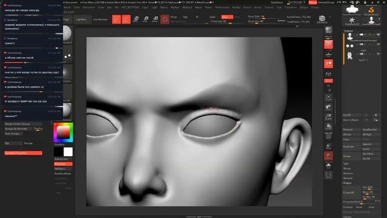Screen dimensions: 387x218
Task: Activate Draw mode button
Action: pos(126,19)
